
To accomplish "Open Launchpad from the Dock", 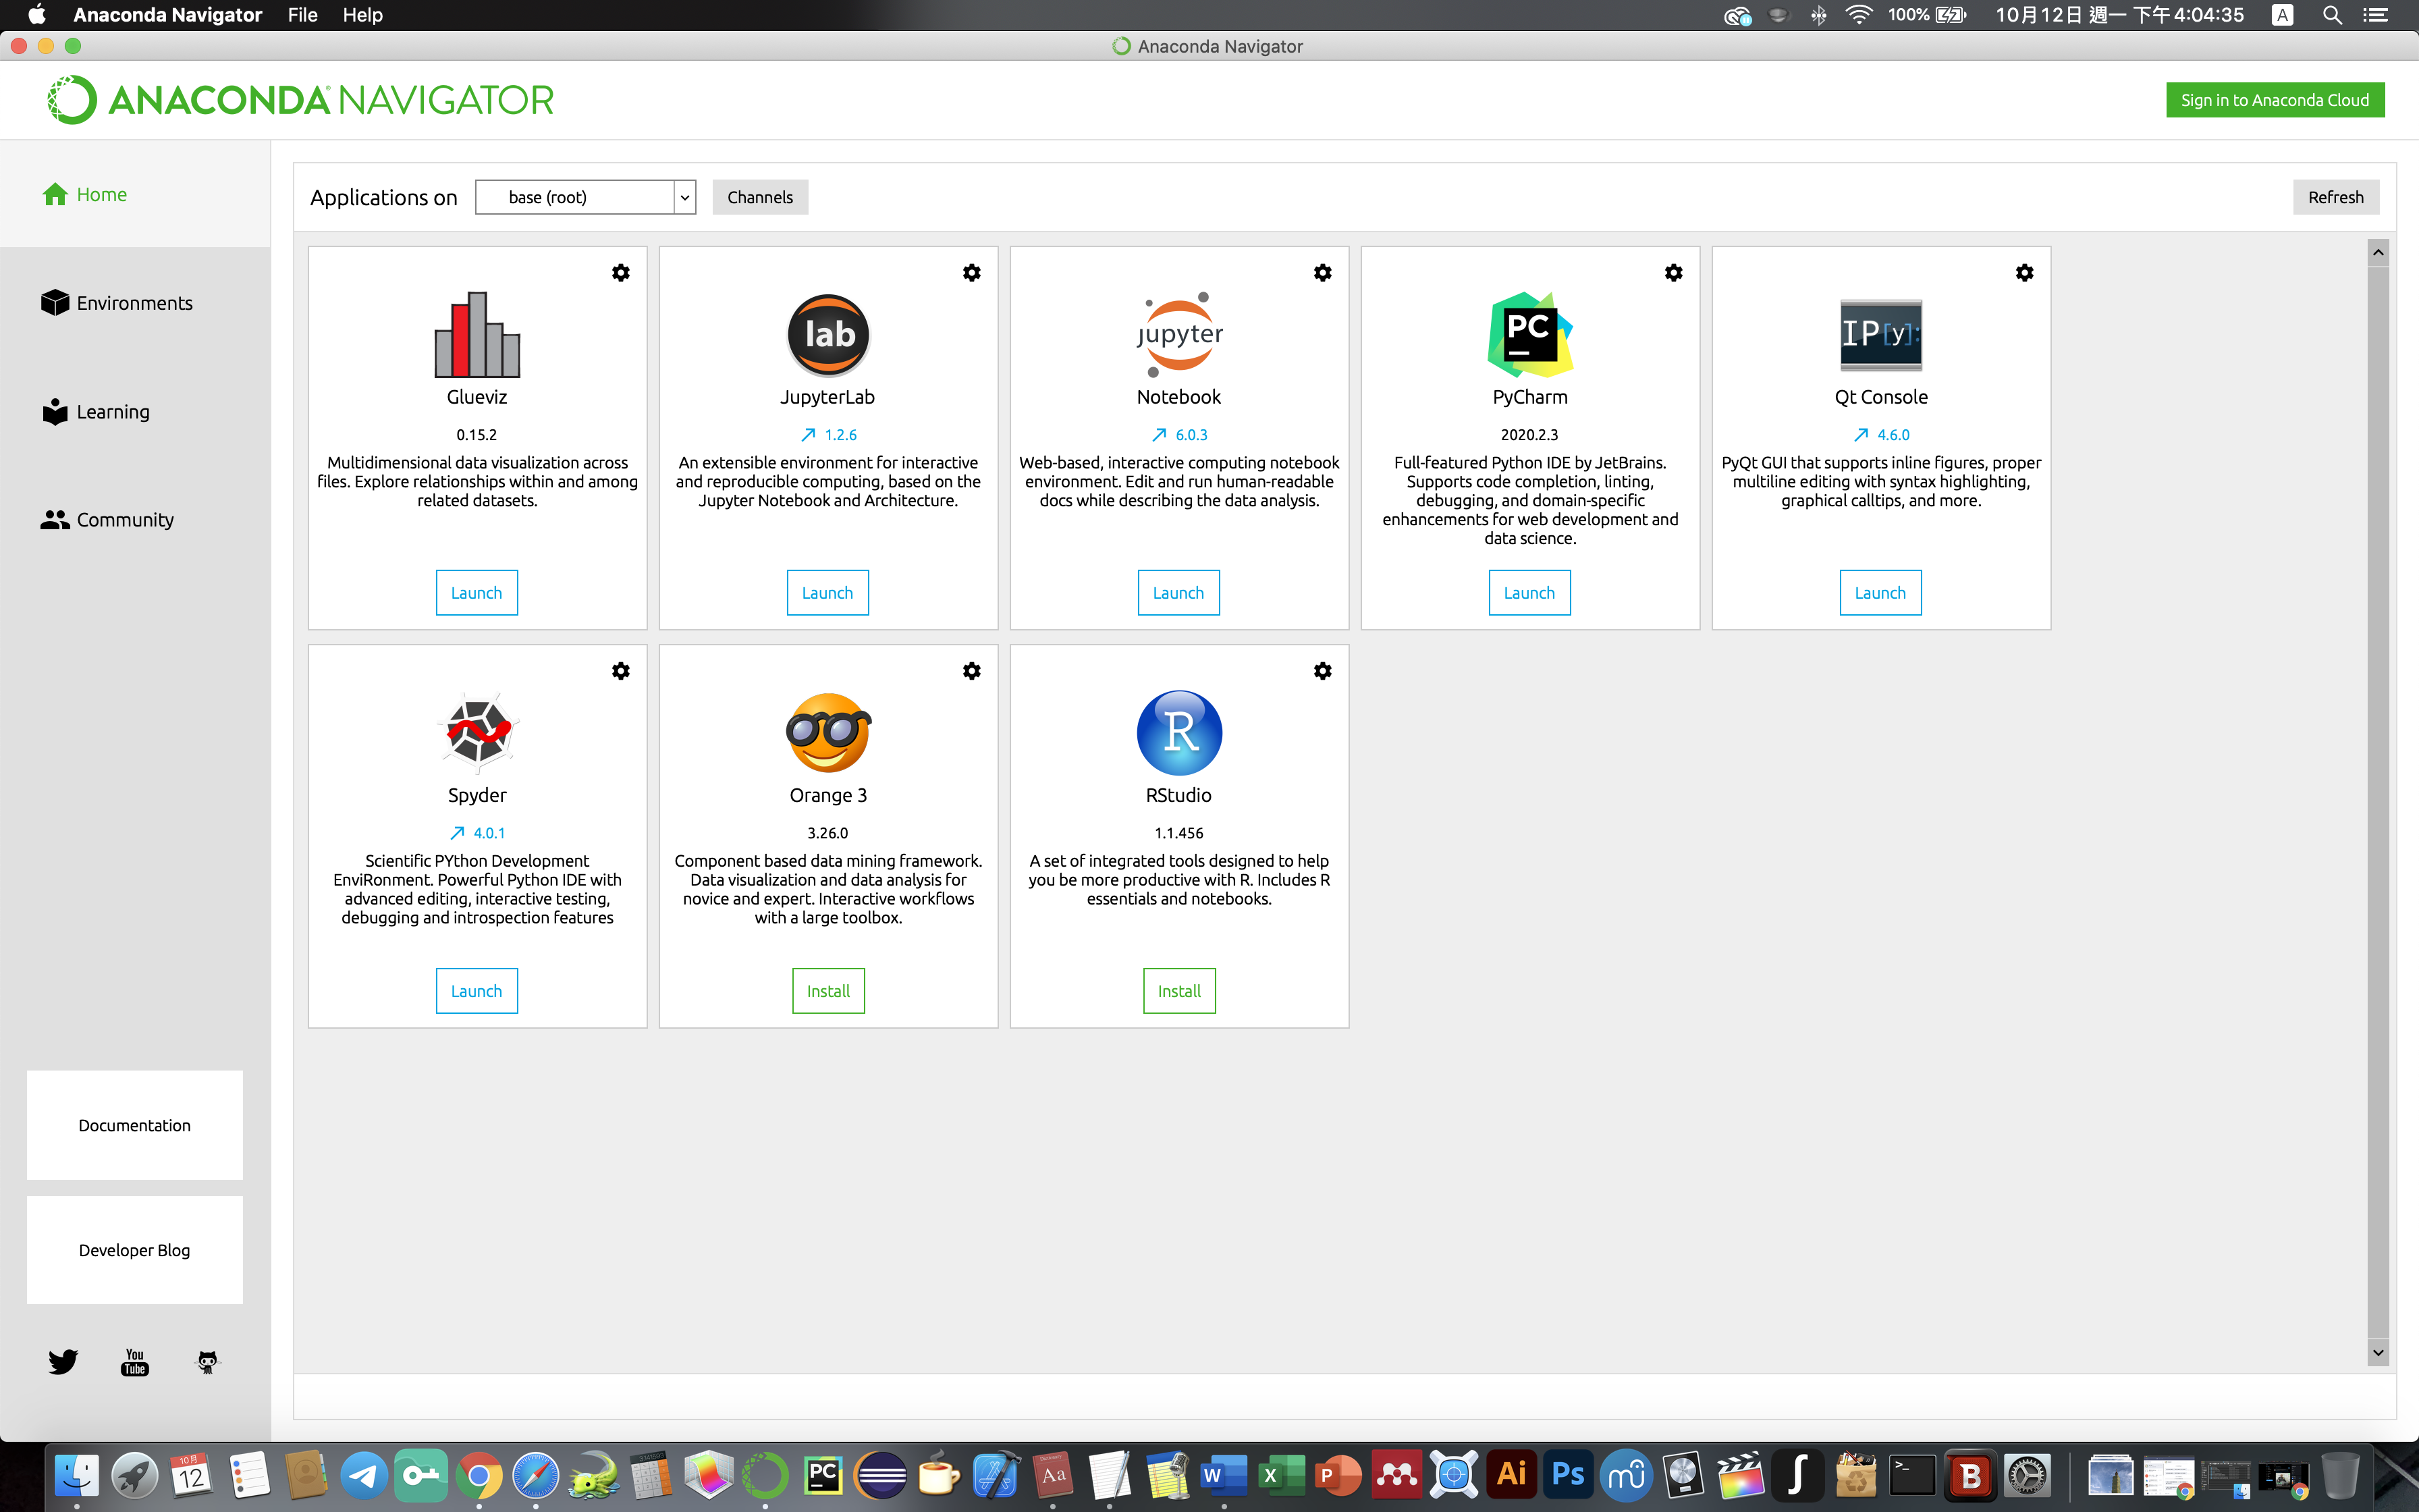I will [x=134, y=1474].
